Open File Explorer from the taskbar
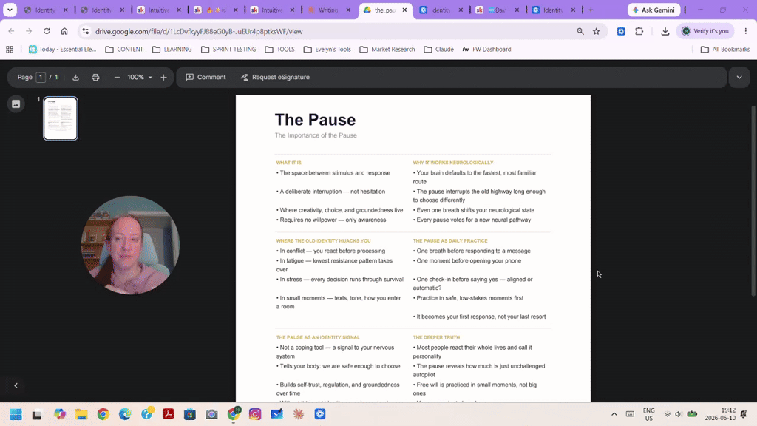This screenshot has height=426, width=757. point(81,414)
